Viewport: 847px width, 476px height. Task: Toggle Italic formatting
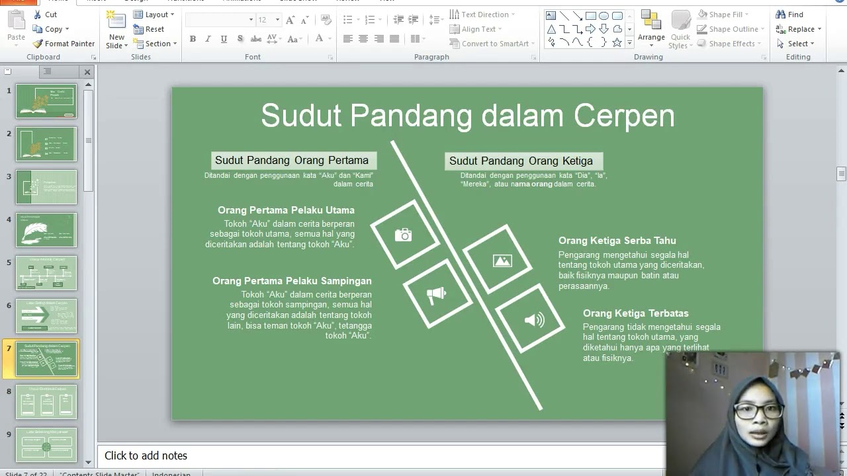(208, 39)
